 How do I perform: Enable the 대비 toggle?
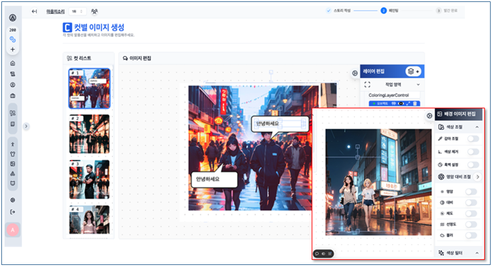471,202
